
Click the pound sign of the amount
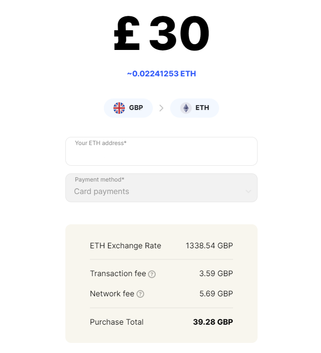127,33
